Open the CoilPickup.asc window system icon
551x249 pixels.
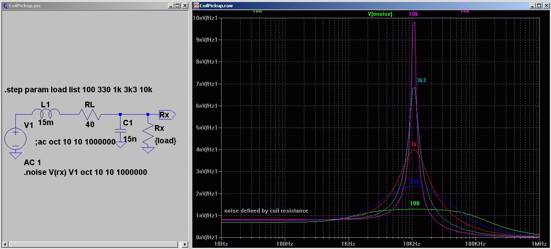click(5, 6)
